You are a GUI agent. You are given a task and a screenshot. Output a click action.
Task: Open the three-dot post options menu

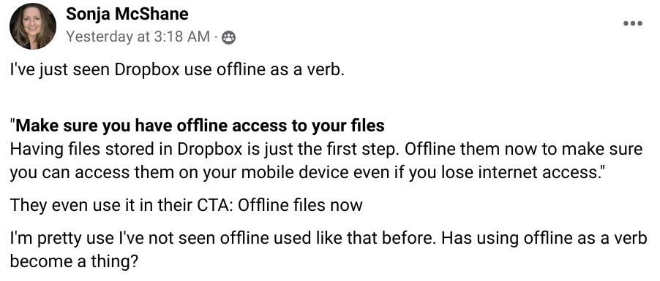[x=633, y=23]
